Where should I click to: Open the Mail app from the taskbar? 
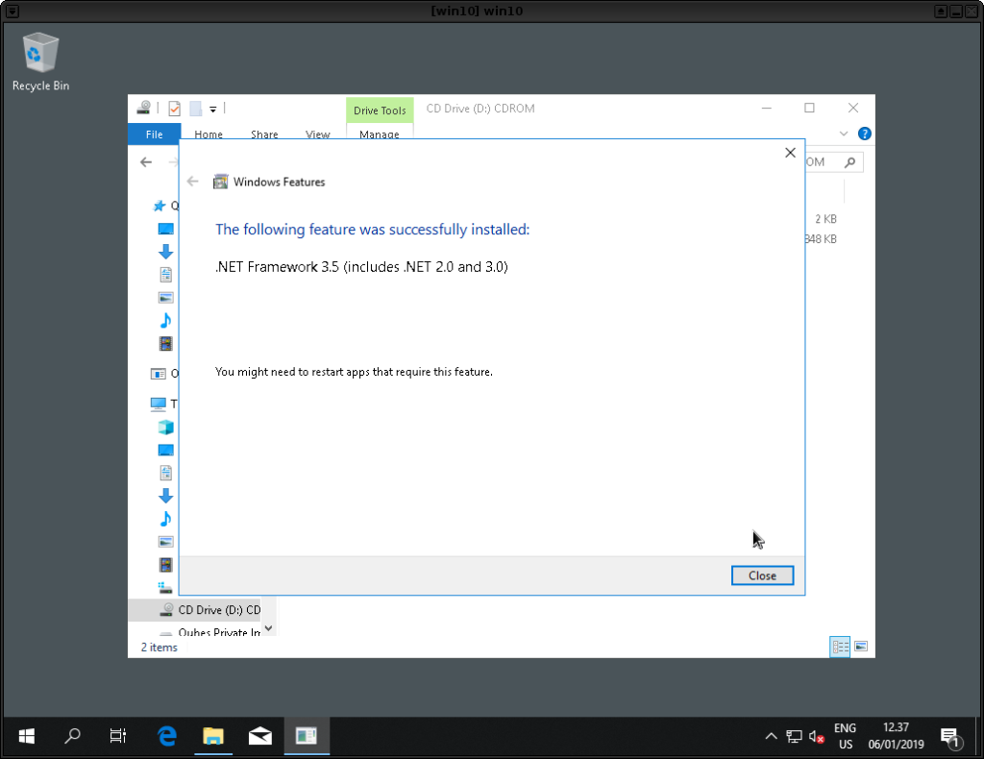pos(259,736)
